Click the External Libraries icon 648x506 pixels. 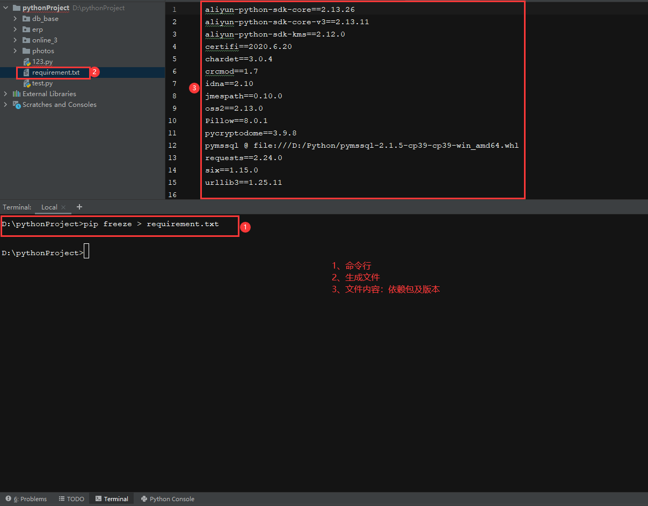(x=17, y=94)
